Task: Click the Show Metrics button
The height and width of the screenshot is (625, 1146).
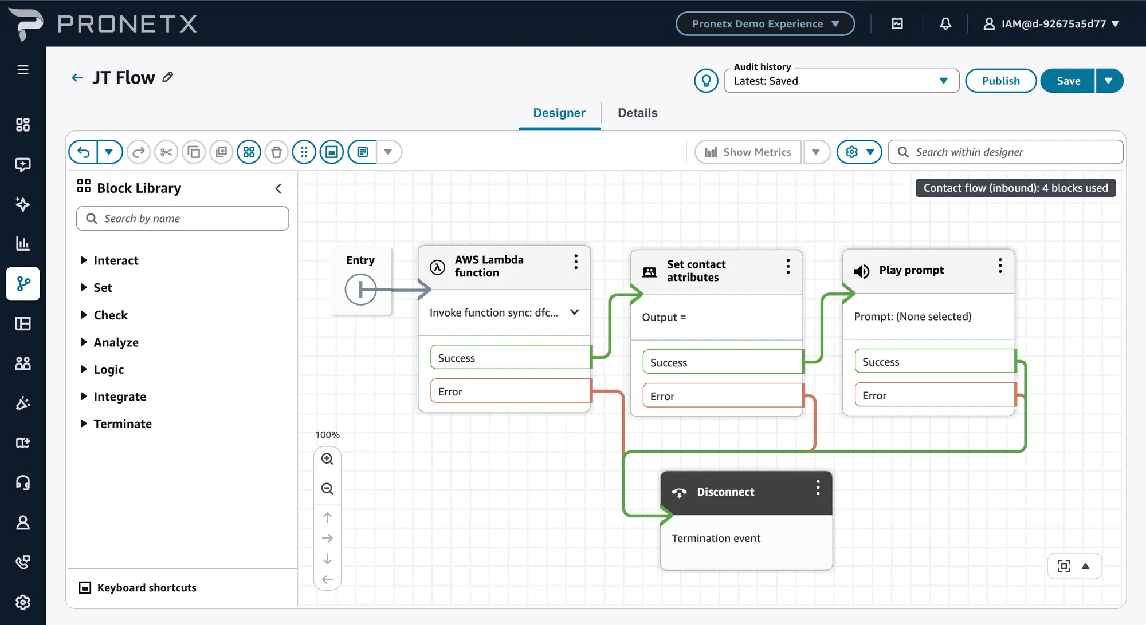Action: [748, 152]
